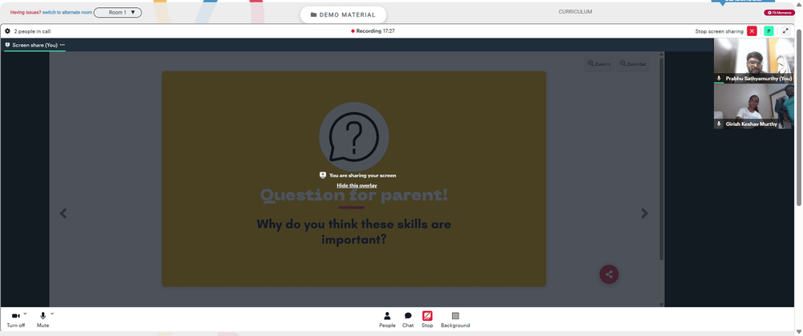Go to the previous slide arrow

(x=63, y=213)
